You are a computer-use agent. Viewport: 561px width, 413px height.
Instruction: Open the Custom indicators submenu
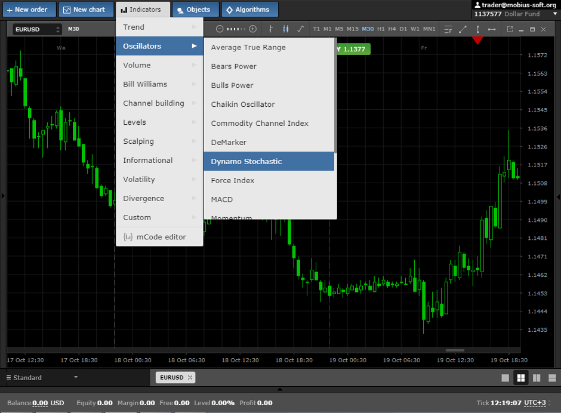point(159,217)
